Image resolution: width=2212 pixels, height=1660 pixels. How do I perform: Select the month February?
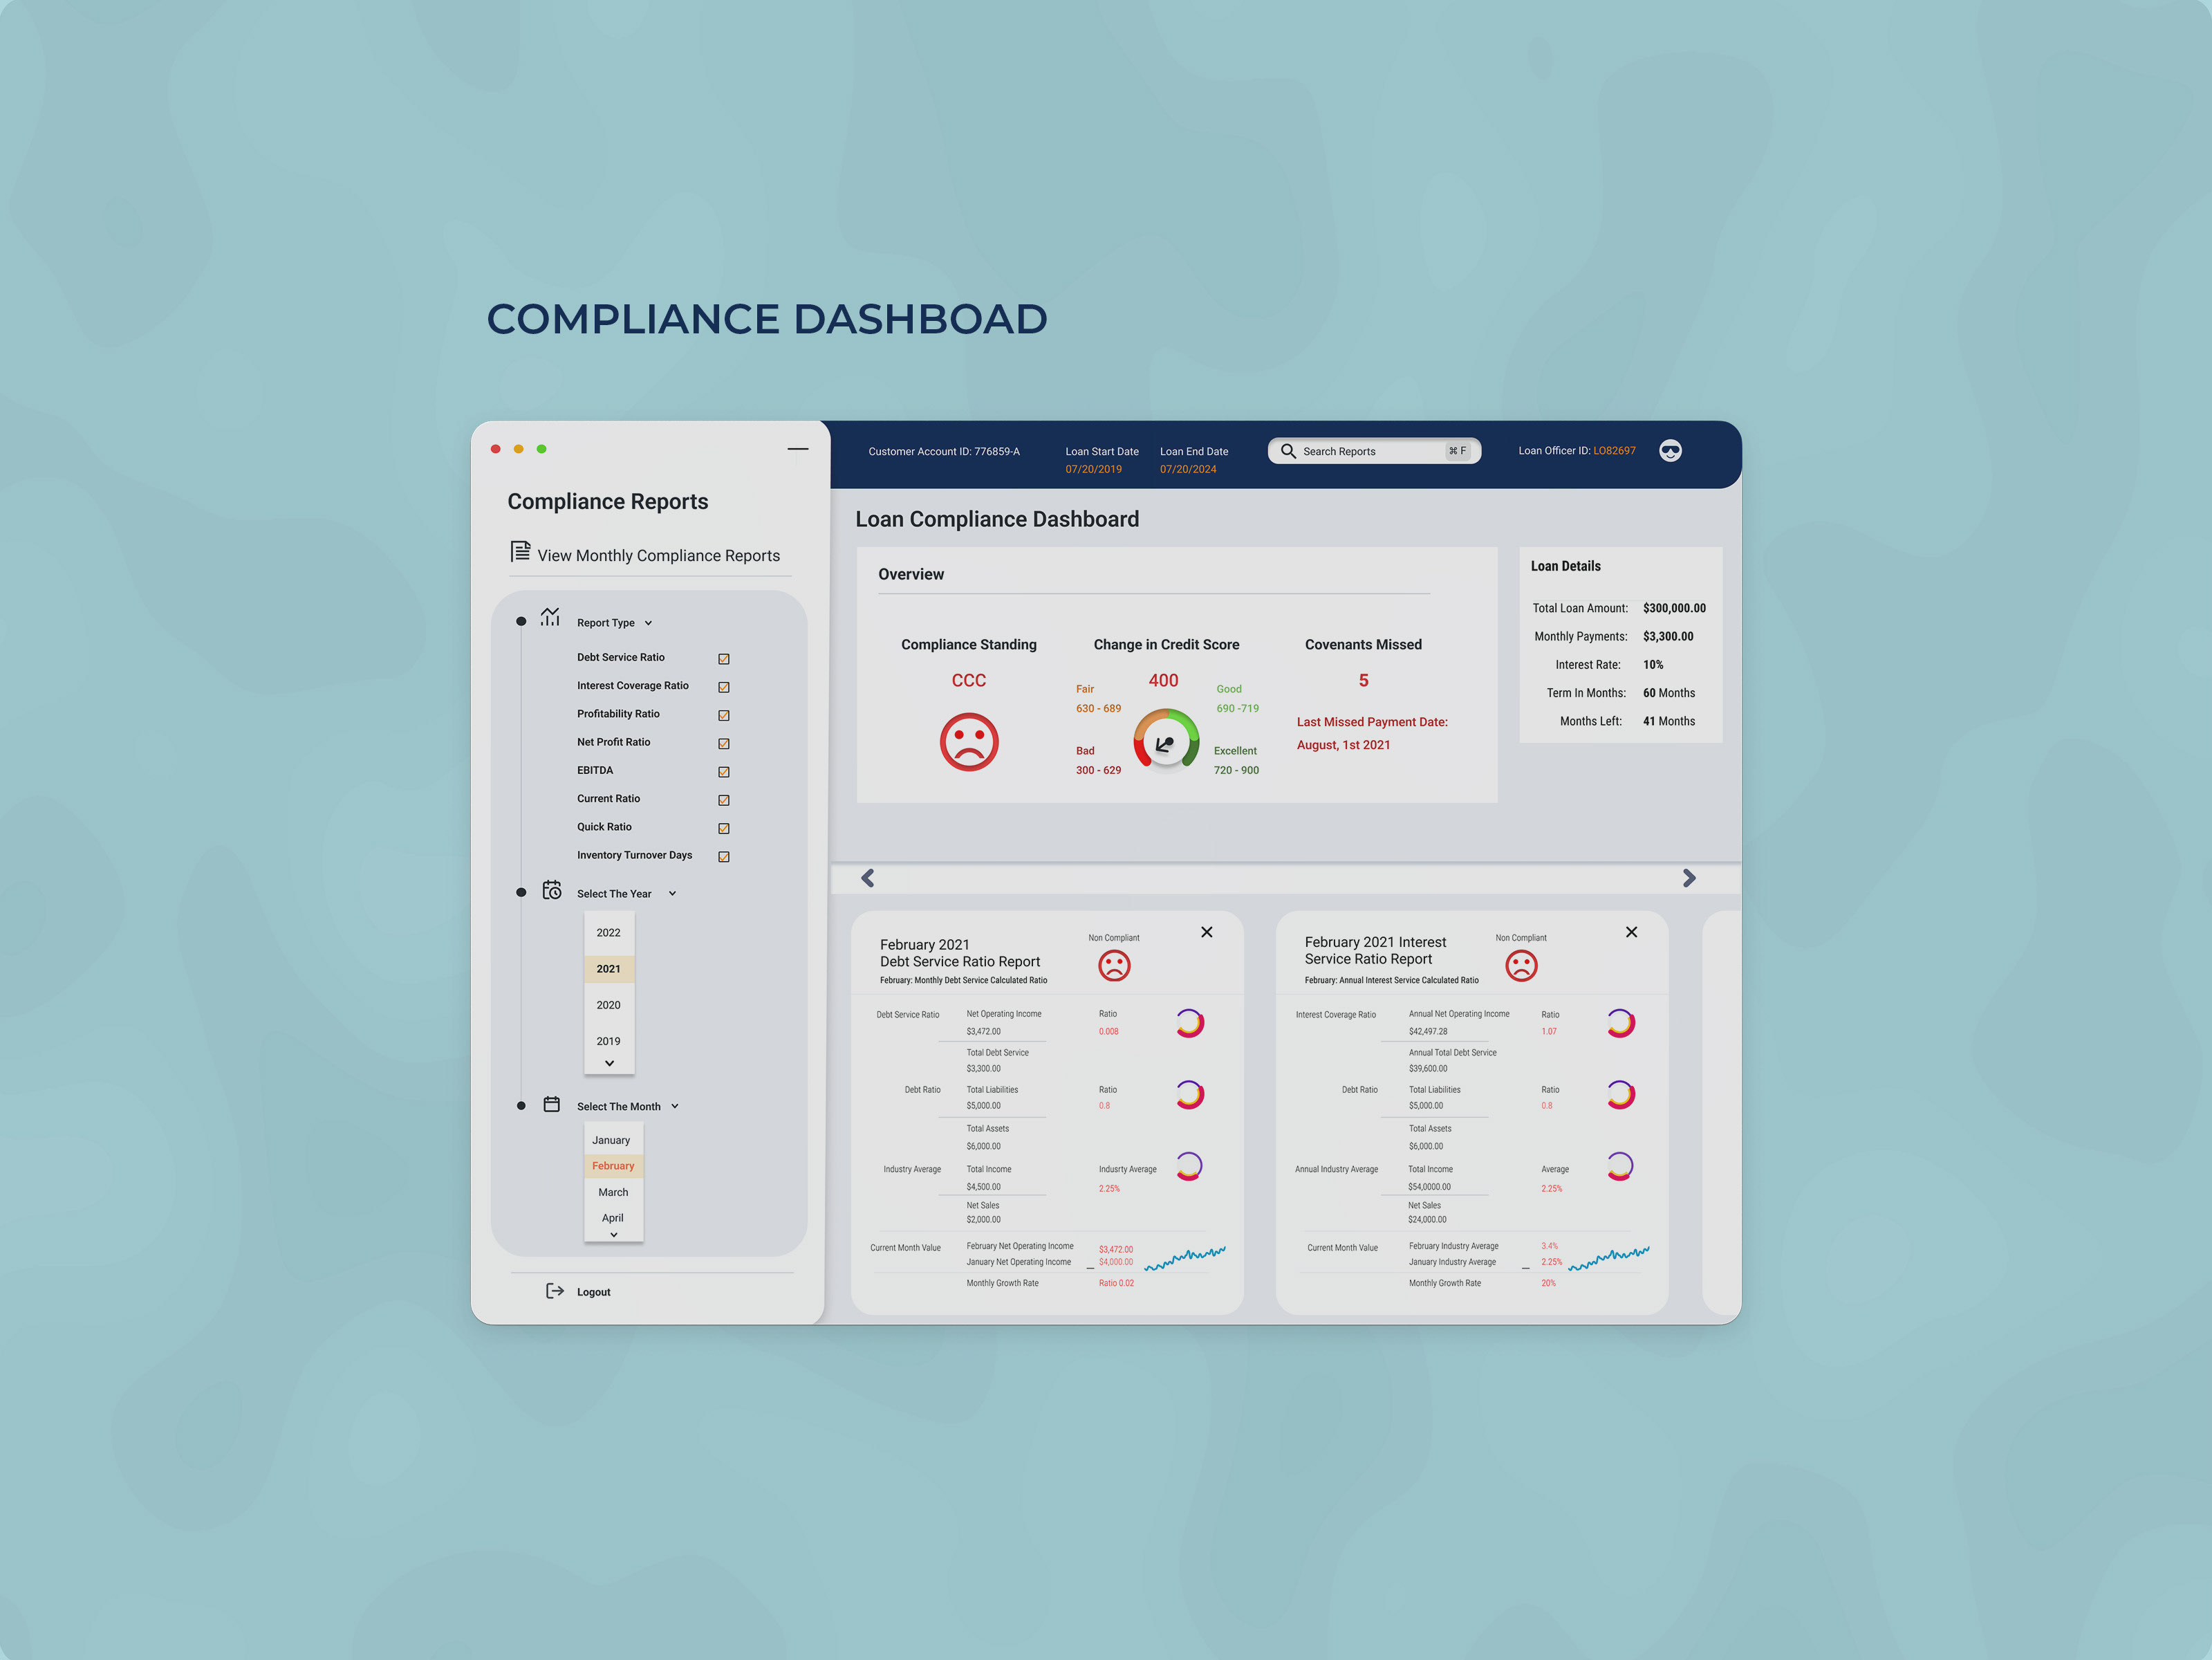pos(613,1166)
